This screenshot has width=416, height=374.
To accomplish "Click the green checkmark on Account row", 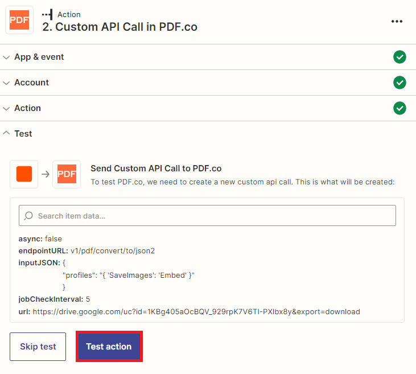I will pyautogui.click(x=399, y=83).
